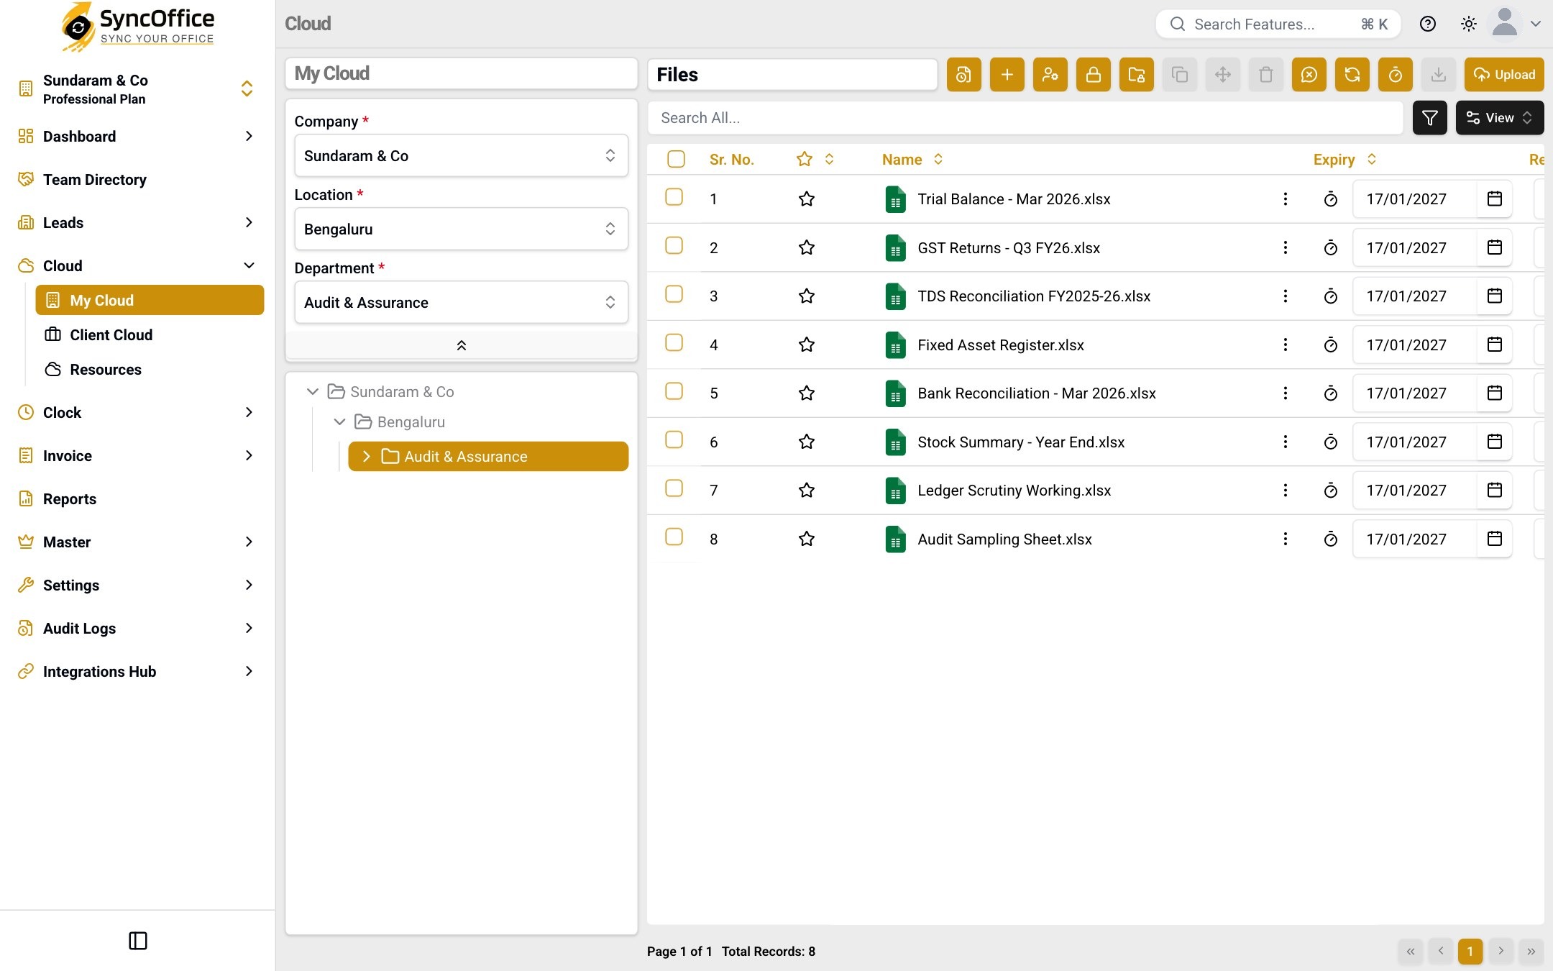Image resolution: width=1553 pixels, height=971 pixels.
Task: Click the download toolbar icon
Action: (1438, 75)
